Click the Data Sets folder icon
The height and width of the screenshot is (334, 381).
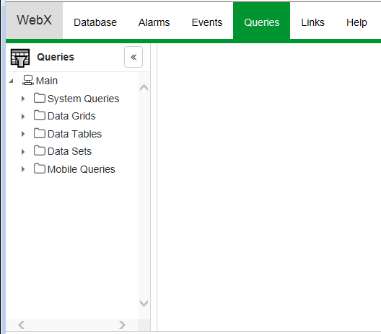coord(40,150)
